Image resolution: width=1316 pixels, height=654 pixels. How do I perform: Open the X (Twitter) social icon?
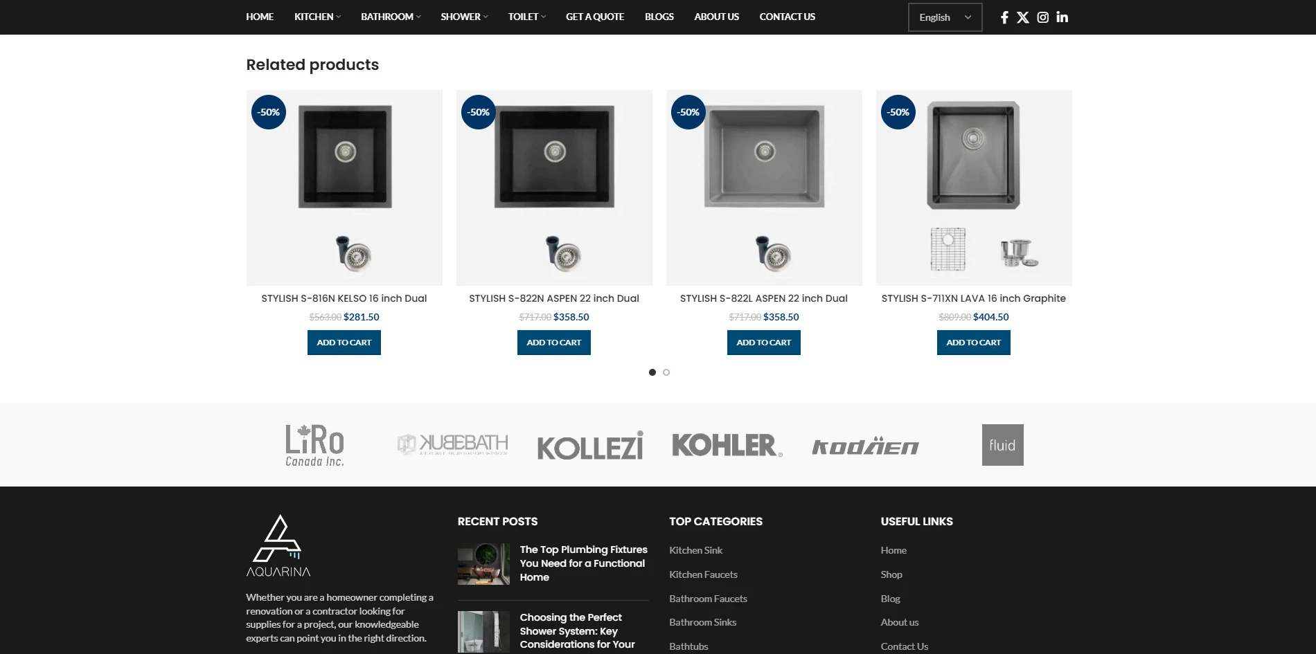(1023, 17)
